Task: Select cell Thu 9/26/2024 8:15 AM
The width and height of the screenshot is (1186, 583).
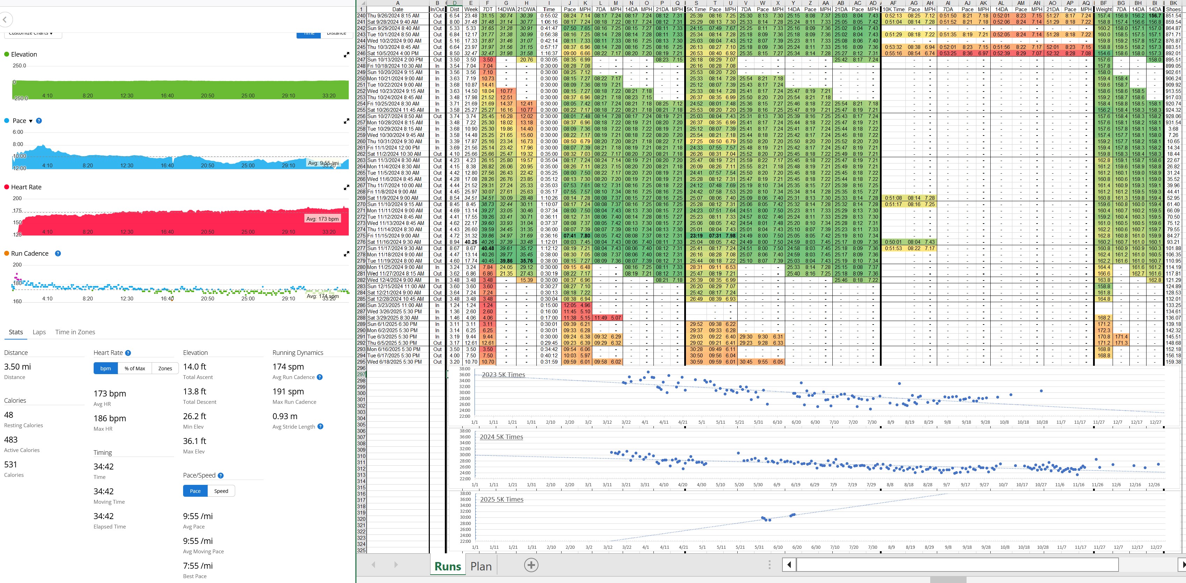Action: pyautogui.click(x=397, y=16)
